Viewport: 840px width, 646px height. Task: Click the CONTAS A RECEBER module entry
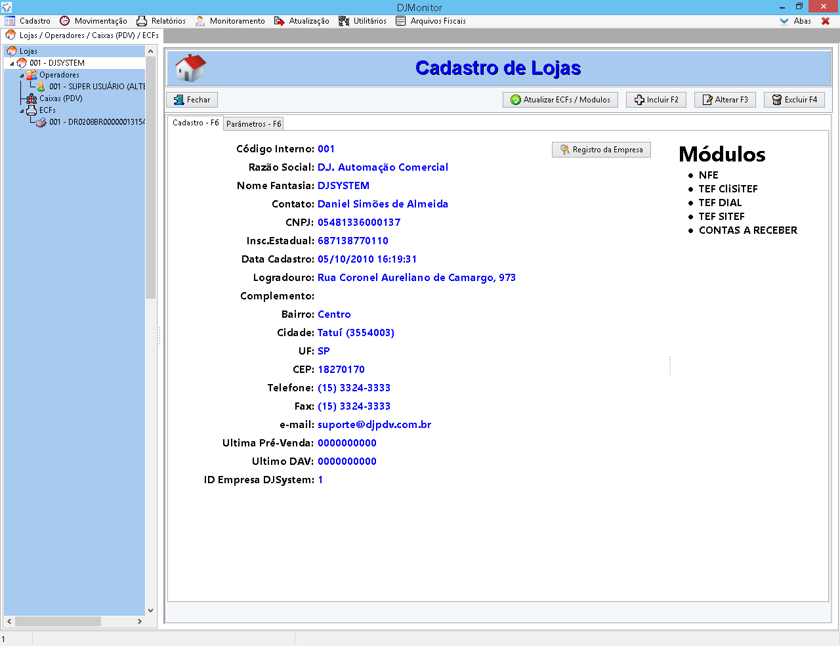point(748,230)
